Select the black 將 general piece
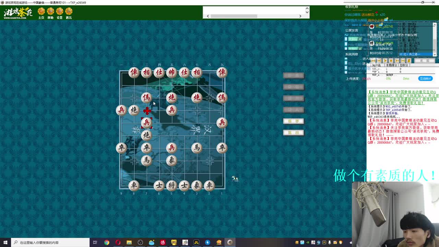 coord(171,186)
